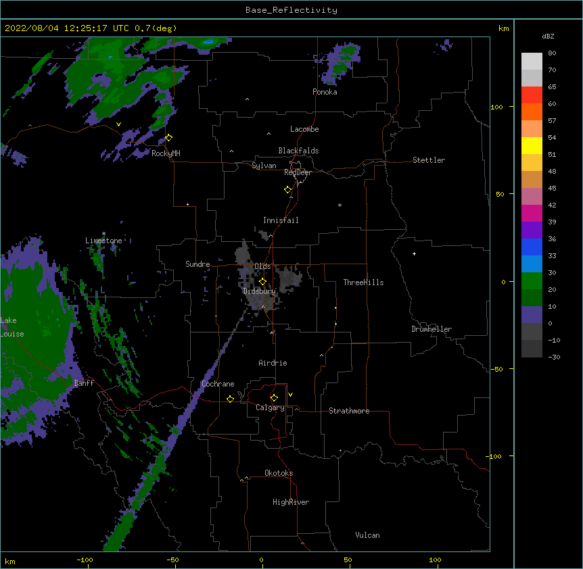
Task: Click the yellow diamond marker below Cochrane
Action: tap(230, 399)
